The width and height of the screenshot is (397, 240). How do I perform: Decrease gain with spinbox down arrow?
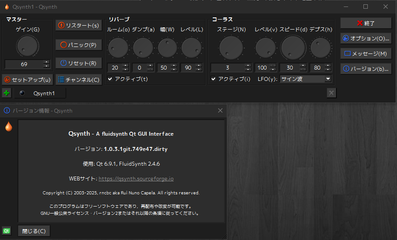pos(46,66)
